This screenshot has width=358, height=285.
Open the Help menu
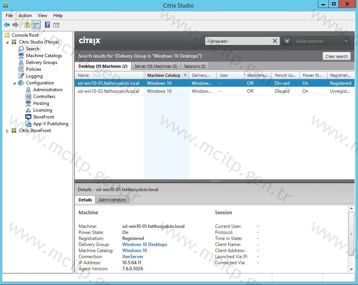pyautogui.click(x=58, y=16)
